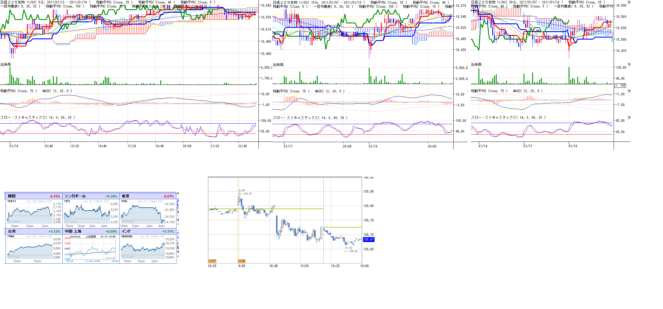The width and height of the screenshot is (663, 309).
Task: Open the dropdown arrow beside the 11.00 MACD axis
Action: tap(629, 91)
